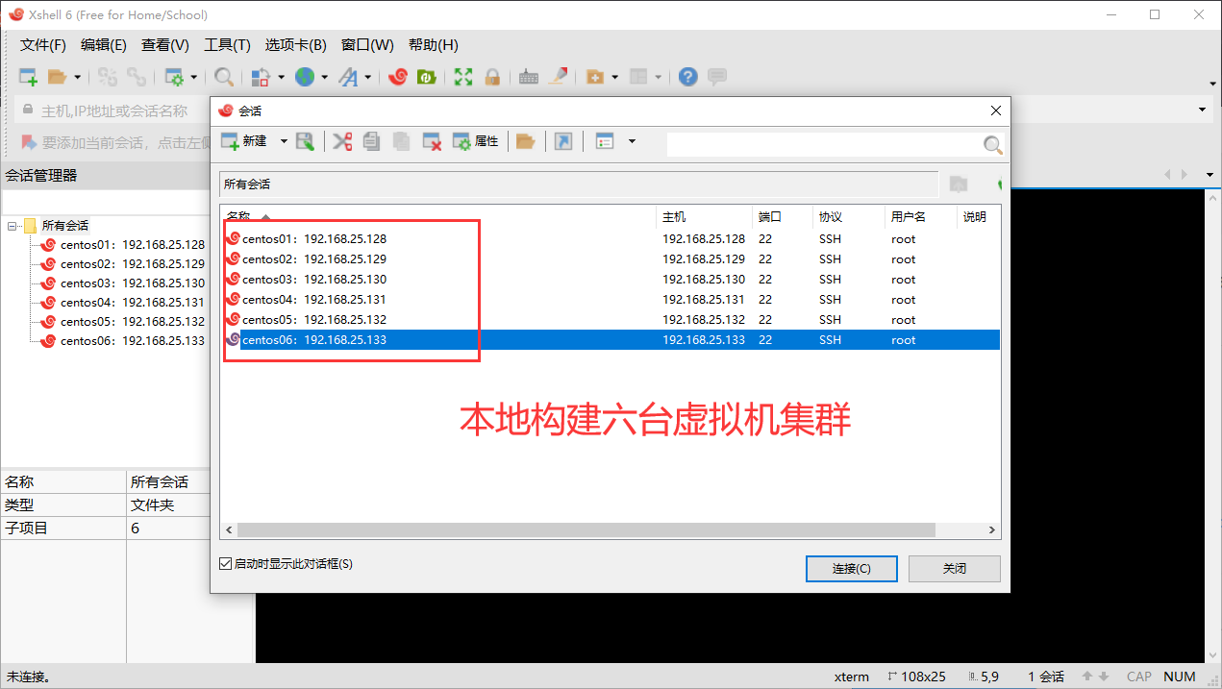Open the 文件(F) menu
Screen dimensions: 1222x689
coord(43,45)
